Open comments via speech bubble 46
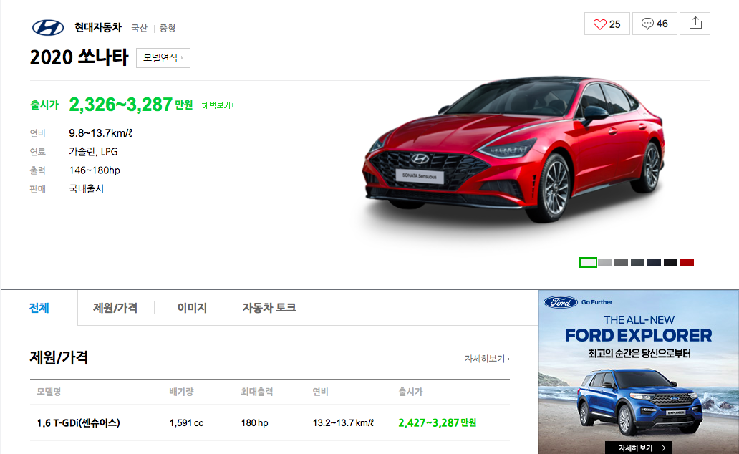The height and width of the screenshot is (454, 739). tap(655, 24)
